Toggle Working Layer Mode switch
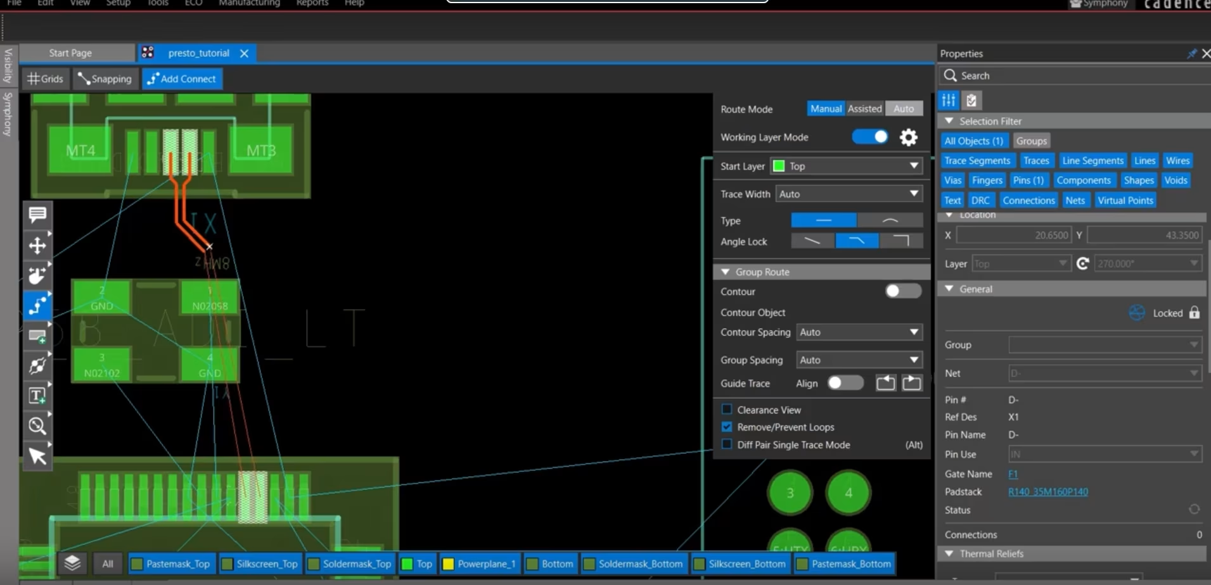The width and height of the screenshot is (1211, 585). pos(870,137)
